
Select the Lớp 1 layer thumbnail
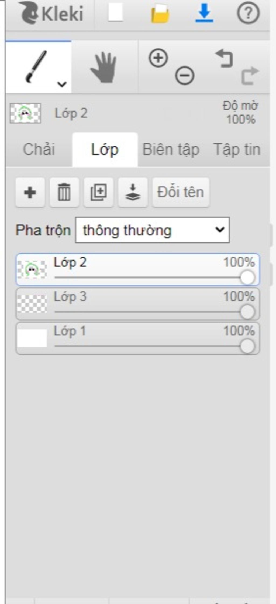click(32, 338)
